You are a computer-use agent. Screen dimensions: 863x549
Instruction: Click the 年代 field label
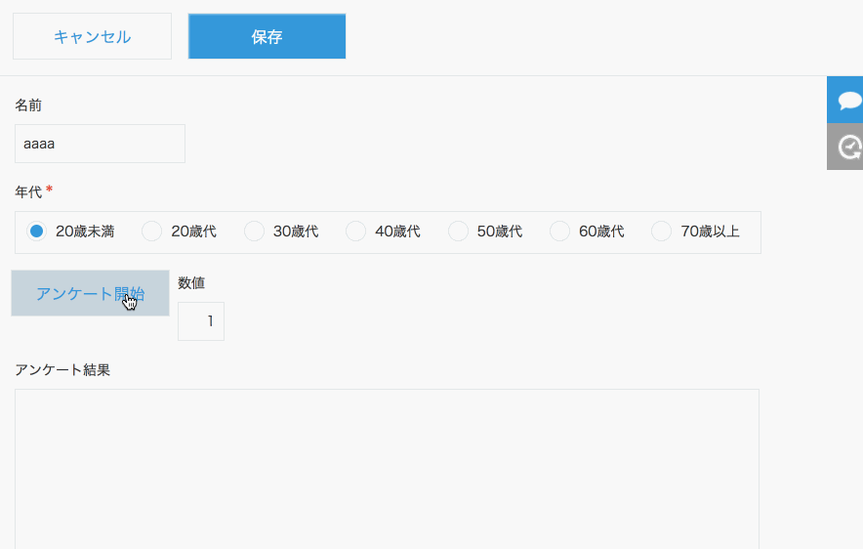(28, 192)
